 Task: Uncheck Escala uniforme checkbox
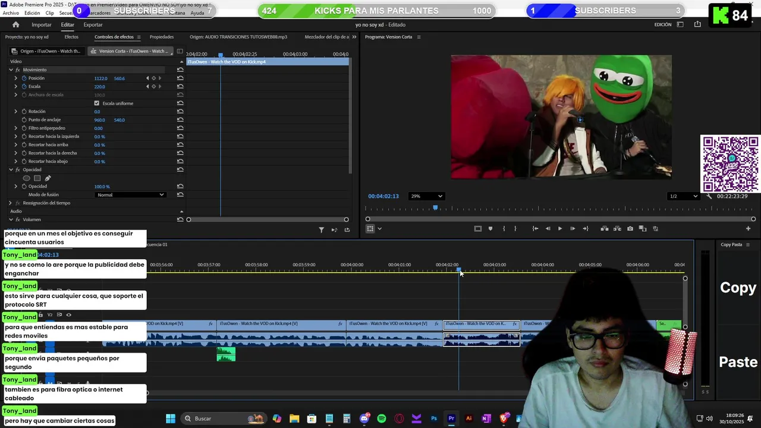tap(97, 103)
